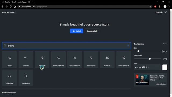This screenshot has height=97, width=172.
Task: Switch to the Feather tab
Action: point(16,2)
